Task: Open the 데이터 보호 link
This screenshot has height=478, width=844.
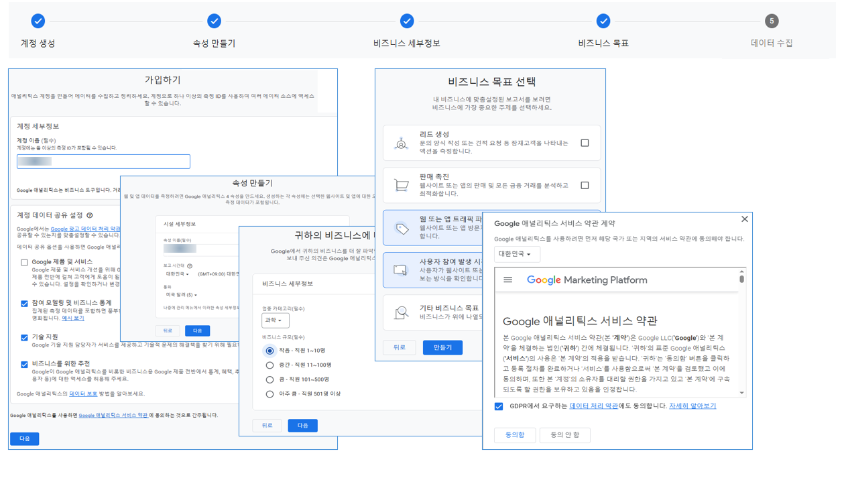Action: click(x=83, y=394)
